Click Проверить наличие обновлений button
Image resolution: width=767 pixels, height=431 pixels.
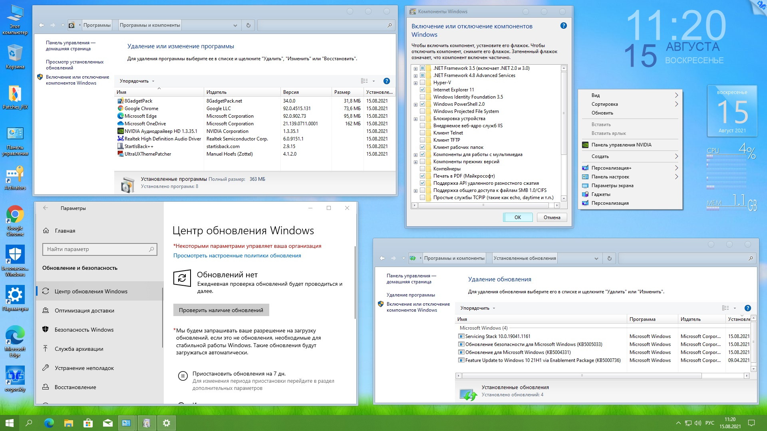pos(221,310)
